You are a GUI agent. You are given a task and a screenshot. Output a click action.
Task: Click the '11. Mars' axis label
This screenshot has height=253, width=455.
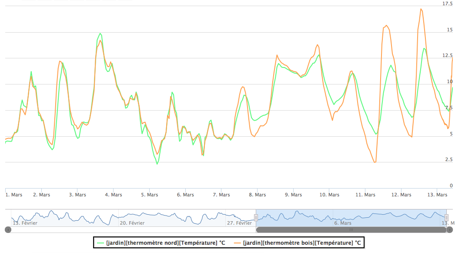pos(365,195)
